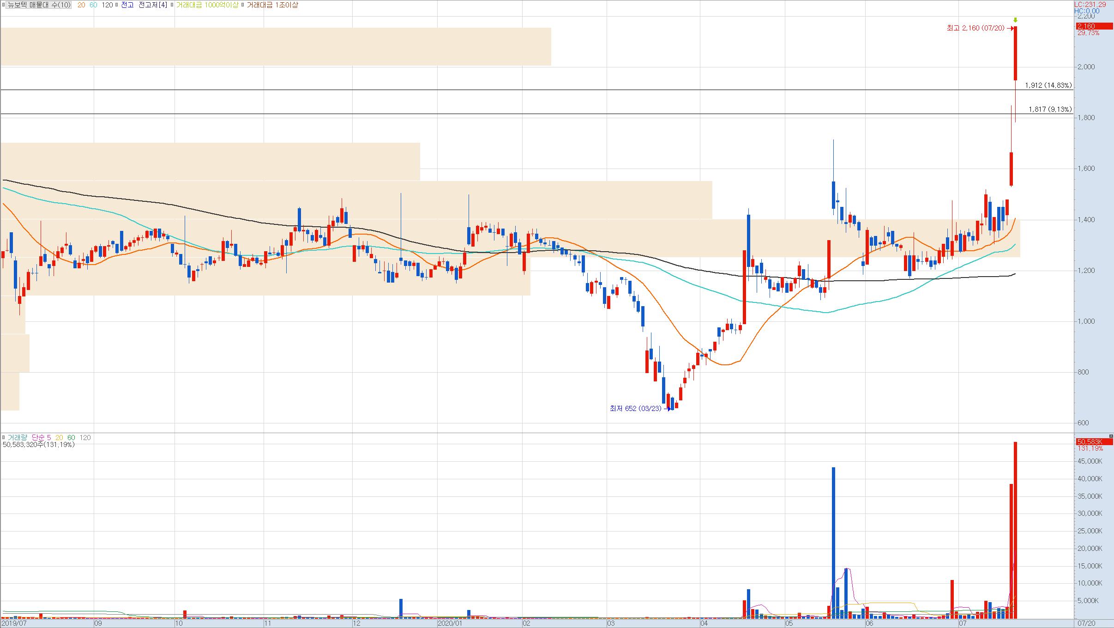1114x628 pixels.
Task: Toggle the 20-day moving average legend
Action: click(x=81, y=5)
